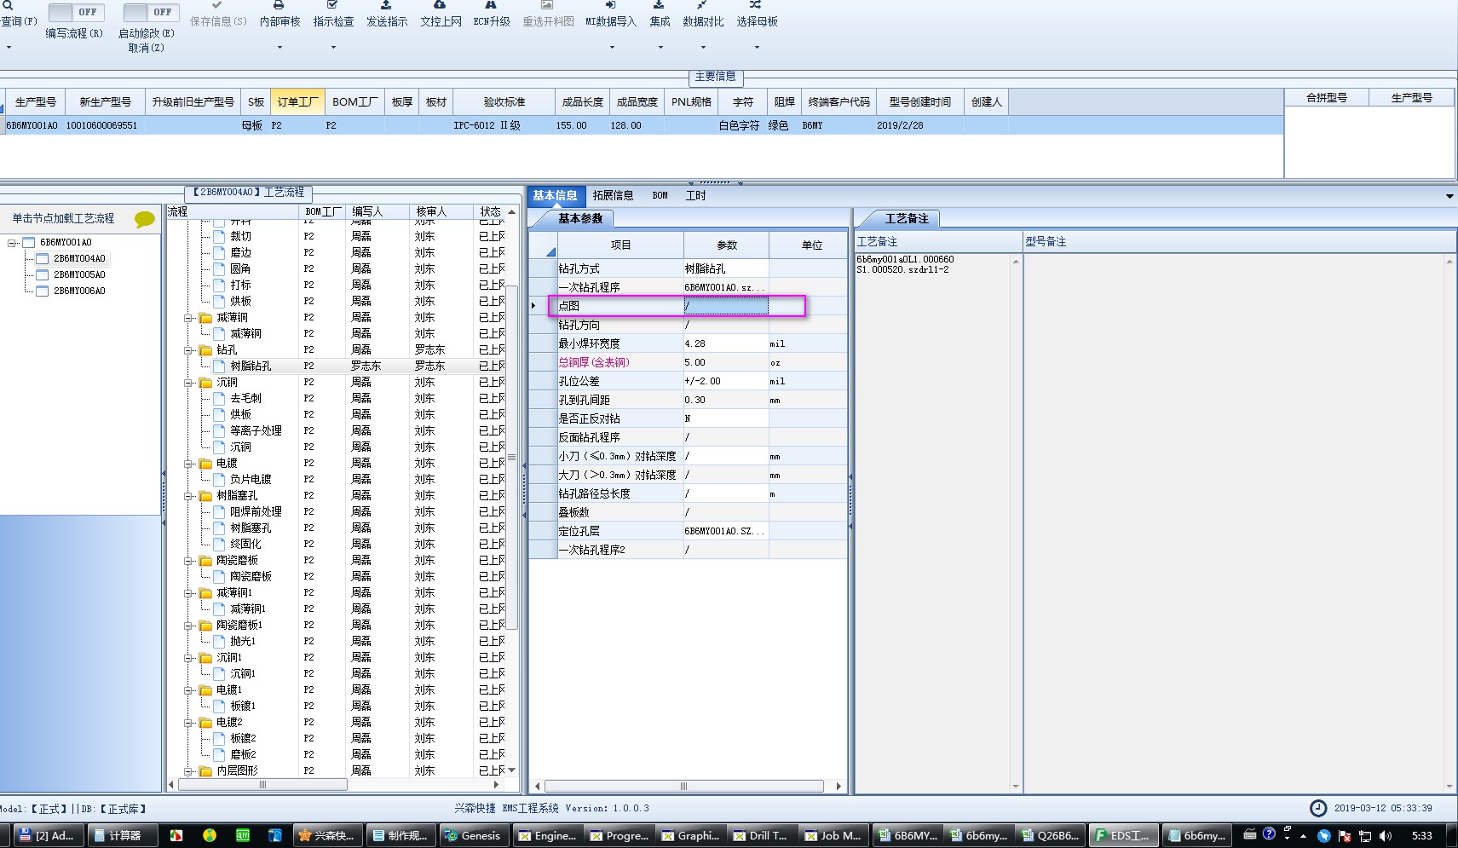The height and width of the screenshot is (848, 1458).
Task: Click the MI数据导入 import icon
Action: [x=611, y=5]
